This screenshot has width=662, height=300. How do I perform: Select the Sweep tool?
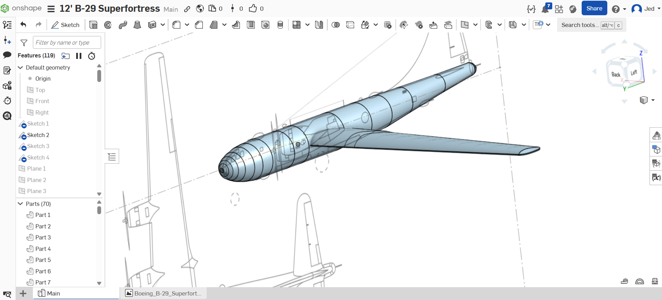coord(123,25)
